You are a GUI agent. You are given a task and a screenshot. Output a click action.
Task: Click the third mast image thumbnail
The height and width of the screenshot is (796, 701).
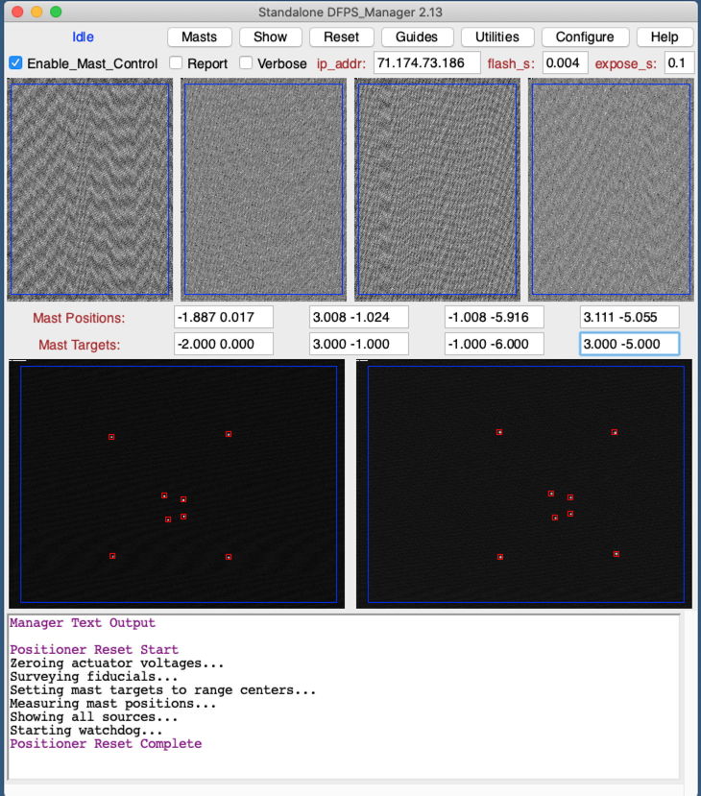[x=437, y=189]
